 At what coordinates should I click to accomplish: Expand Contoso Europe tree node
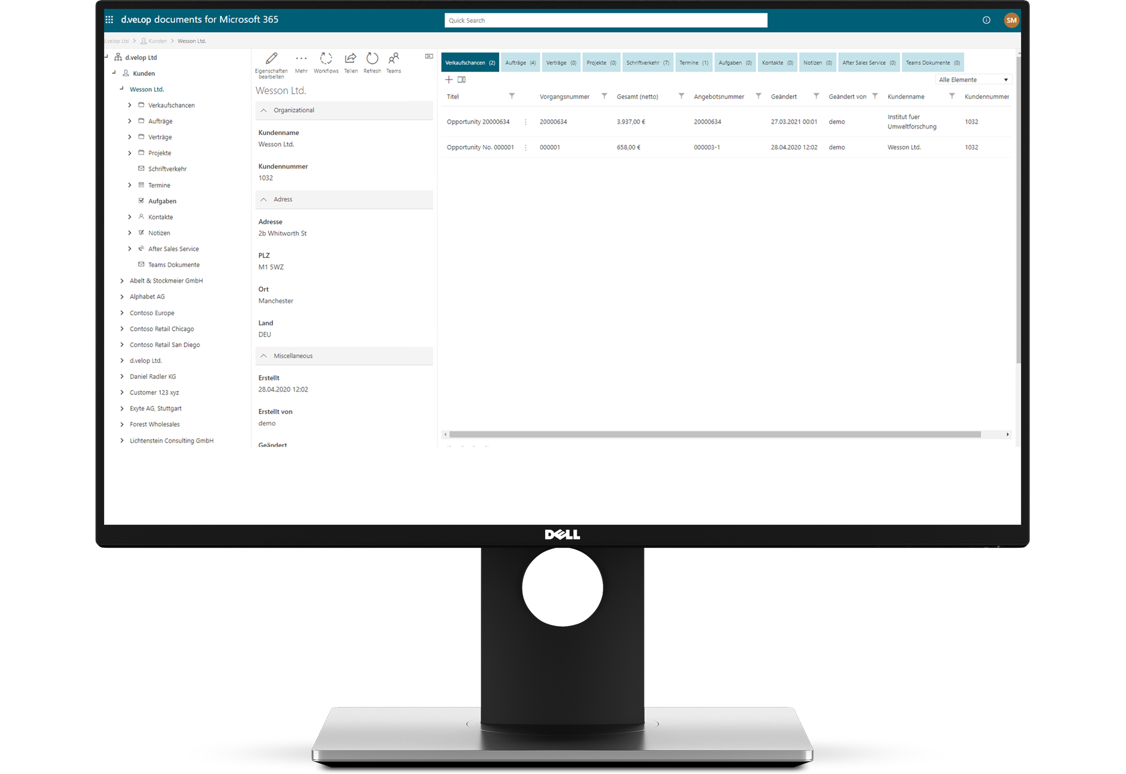point(122,313)
